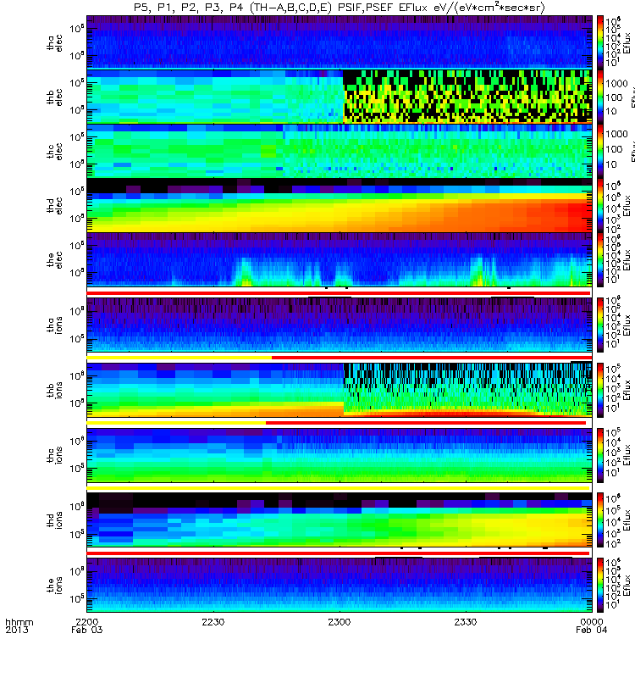Select the 'thc ions' panel label
Screen dimensions: 635x678
pos(54,455)
